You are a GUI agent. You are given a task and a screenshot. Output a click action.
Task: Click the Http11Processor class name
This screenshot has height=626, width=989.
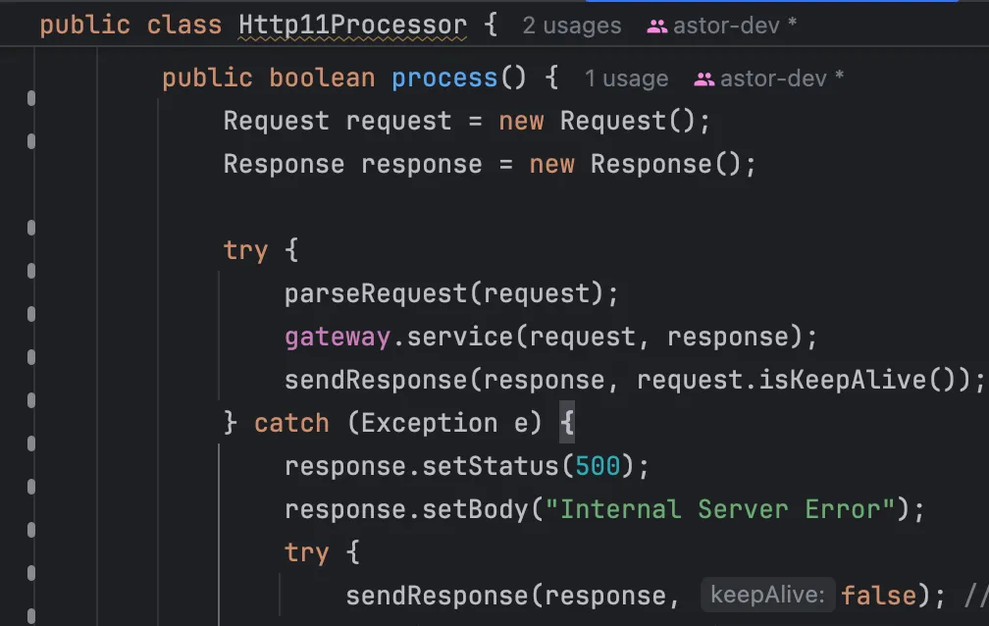point(352,26)
